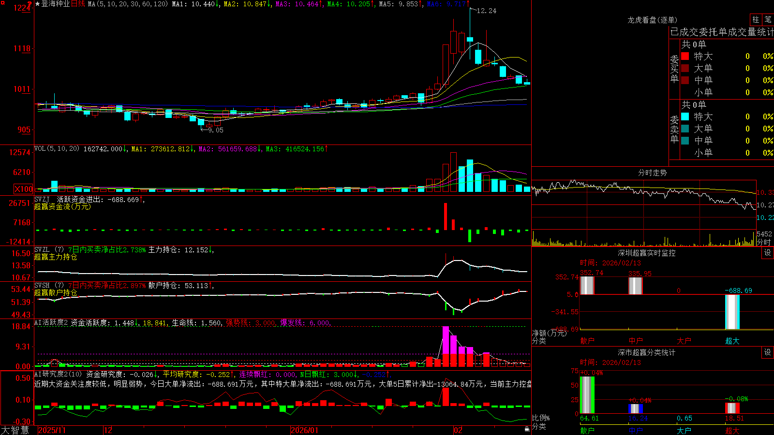
Task: Click the 超大 bar showing 18.51 in 分类统计
Action: [x=732, y=408]
